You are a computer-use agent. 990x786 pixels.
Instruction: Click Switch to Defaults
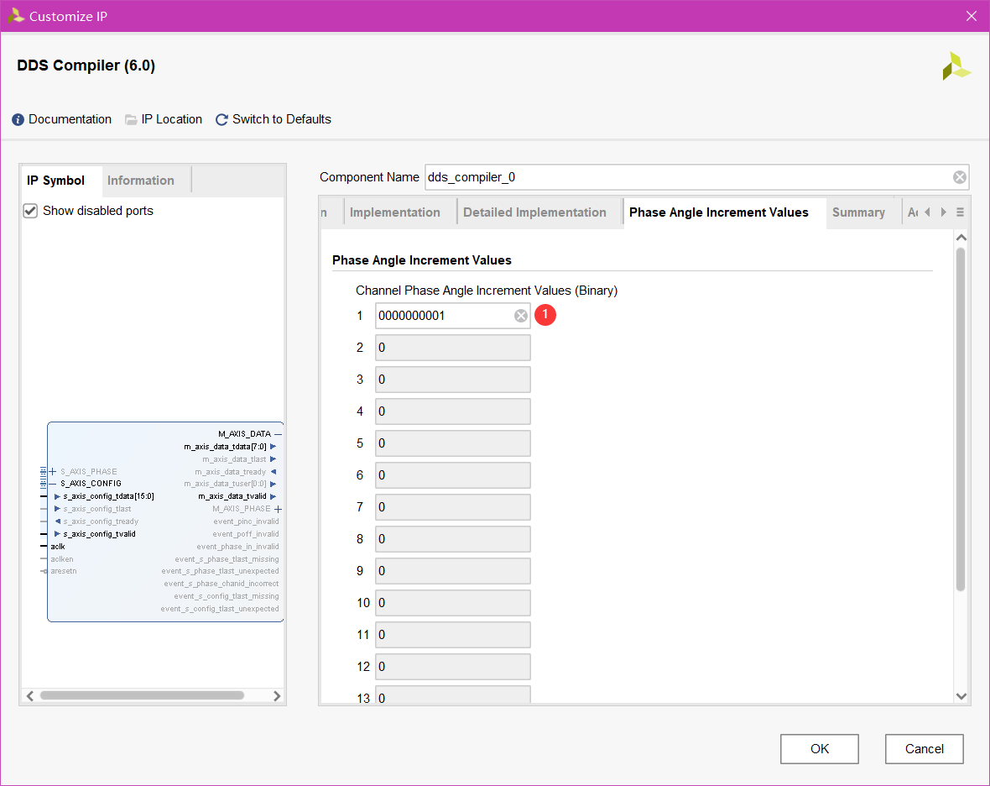[x=282, y=119]
